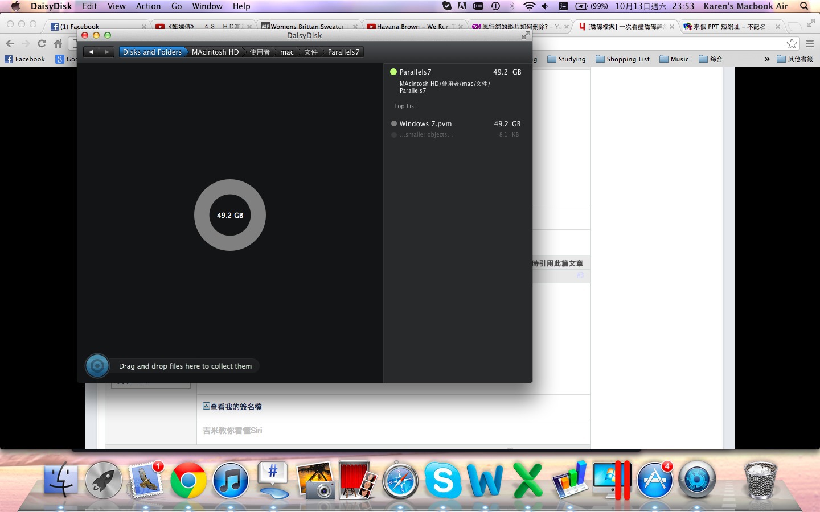Open Parallels Desktop from the Dock

click(613, 480)
